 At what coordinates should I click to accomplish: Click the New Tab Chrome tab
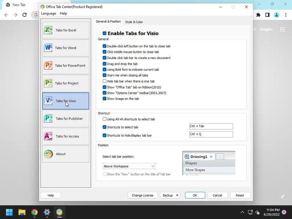[19, 5]
